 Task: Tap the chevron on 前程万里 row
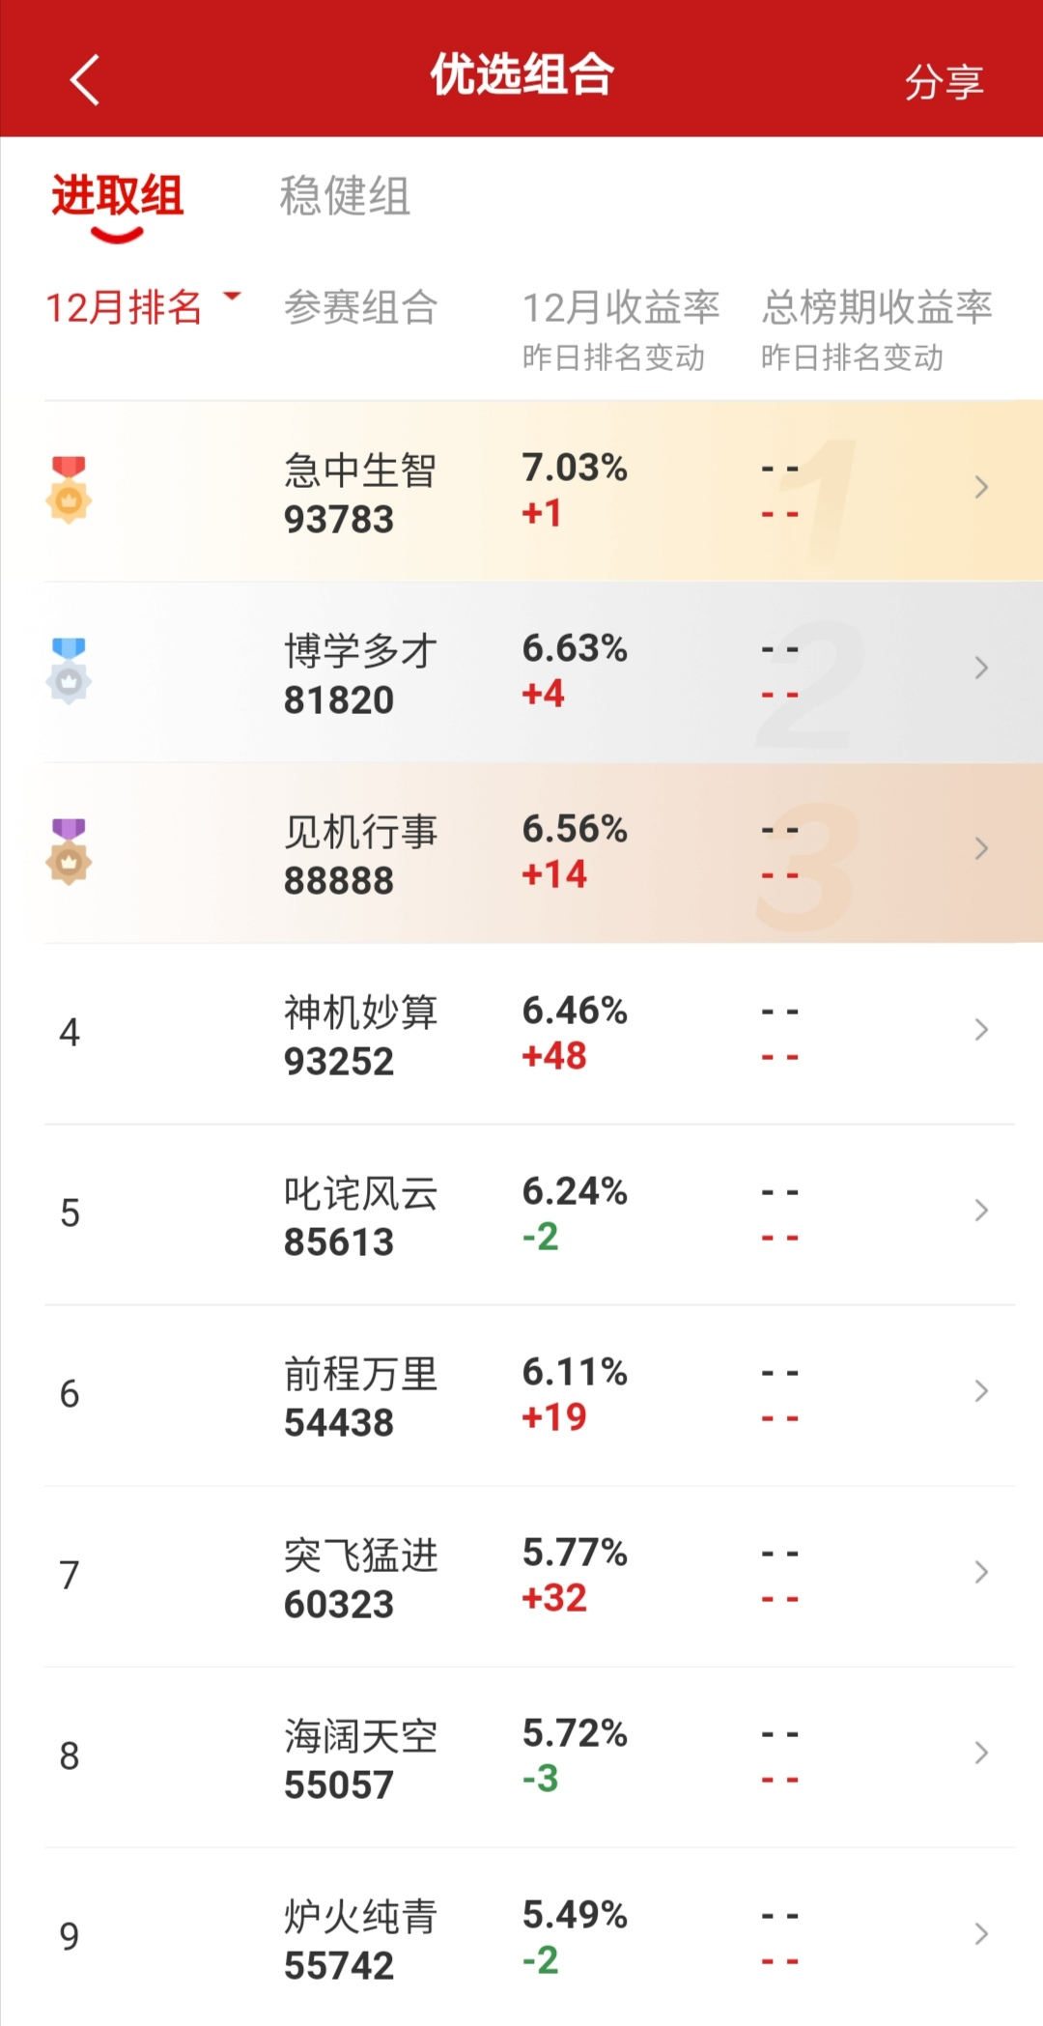pyautogui.click(x=981, y=1391)
